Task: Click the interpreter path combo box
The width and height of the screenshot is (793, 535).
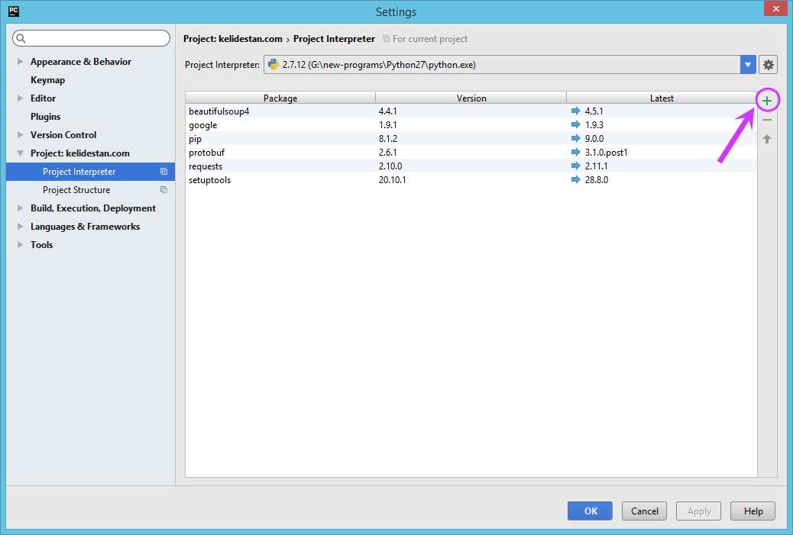Action: click(510, 65)
